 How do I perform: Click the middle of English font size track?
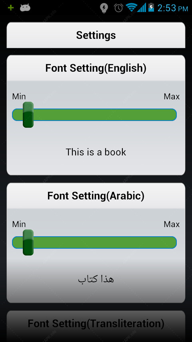click(94, 115)
